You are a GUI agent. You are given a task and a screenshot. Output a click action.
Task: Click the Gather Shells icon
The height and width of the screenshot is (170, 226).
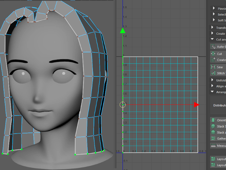click(x=213, y=138)
